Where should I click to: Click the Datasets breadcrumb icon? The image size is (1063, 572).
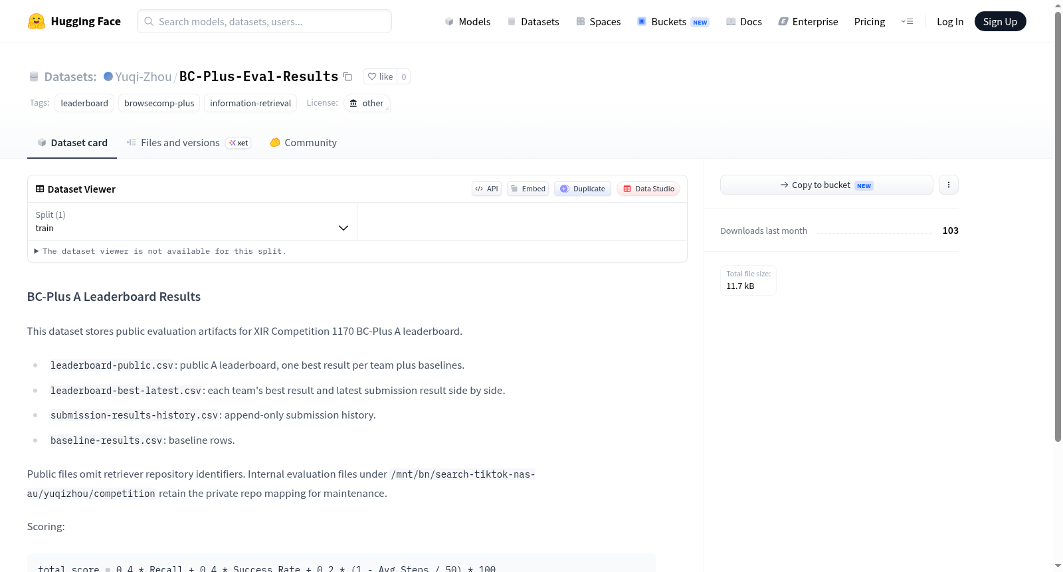tap(34, 76)
